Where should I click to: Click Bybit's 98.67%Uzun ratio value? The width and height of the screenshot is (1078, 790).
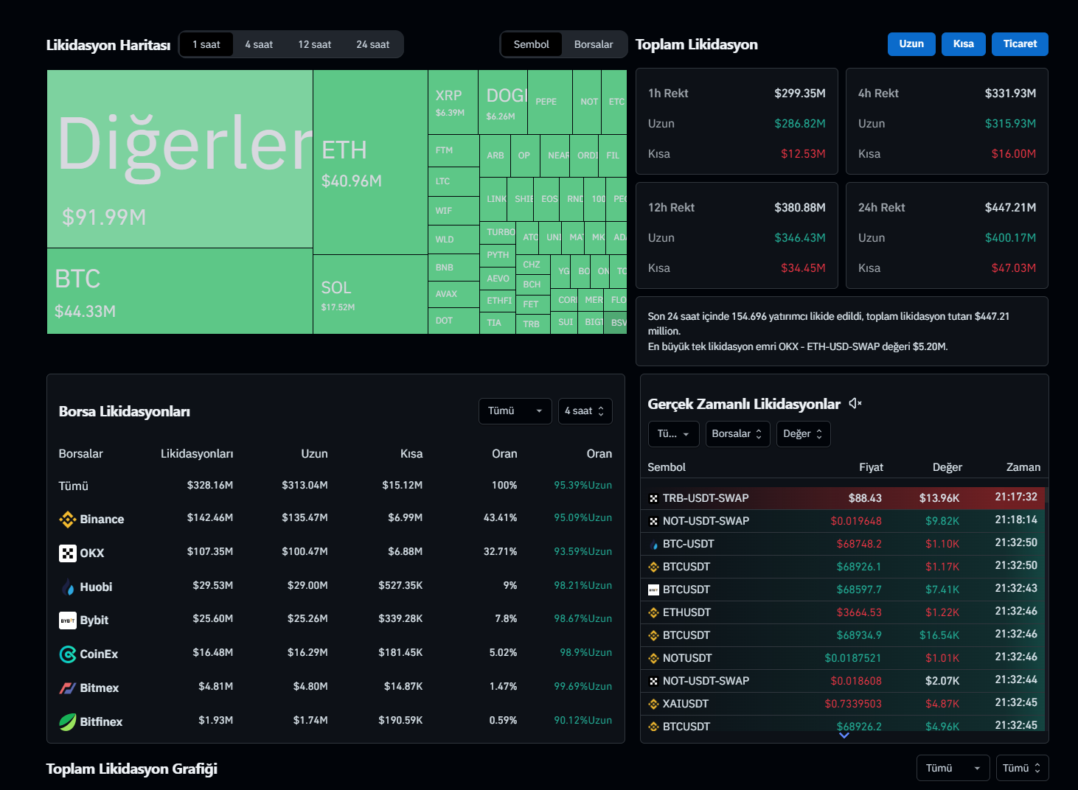(x=583, y=619)
